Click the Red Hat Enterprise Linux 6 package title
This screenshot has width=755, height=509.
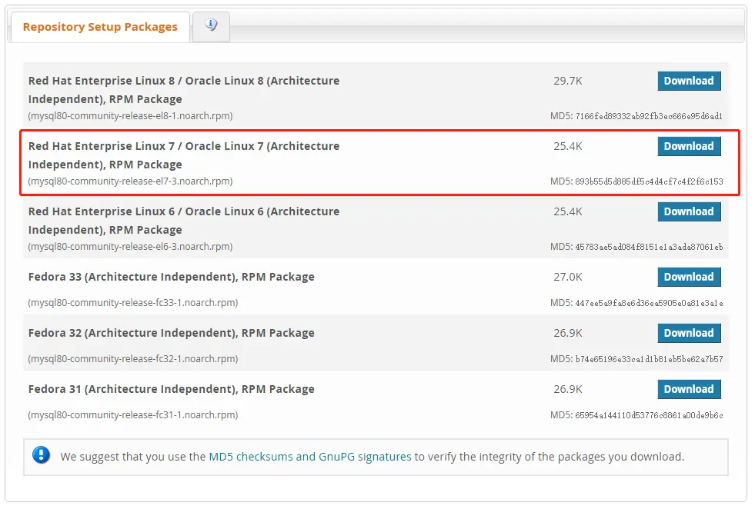184,221
